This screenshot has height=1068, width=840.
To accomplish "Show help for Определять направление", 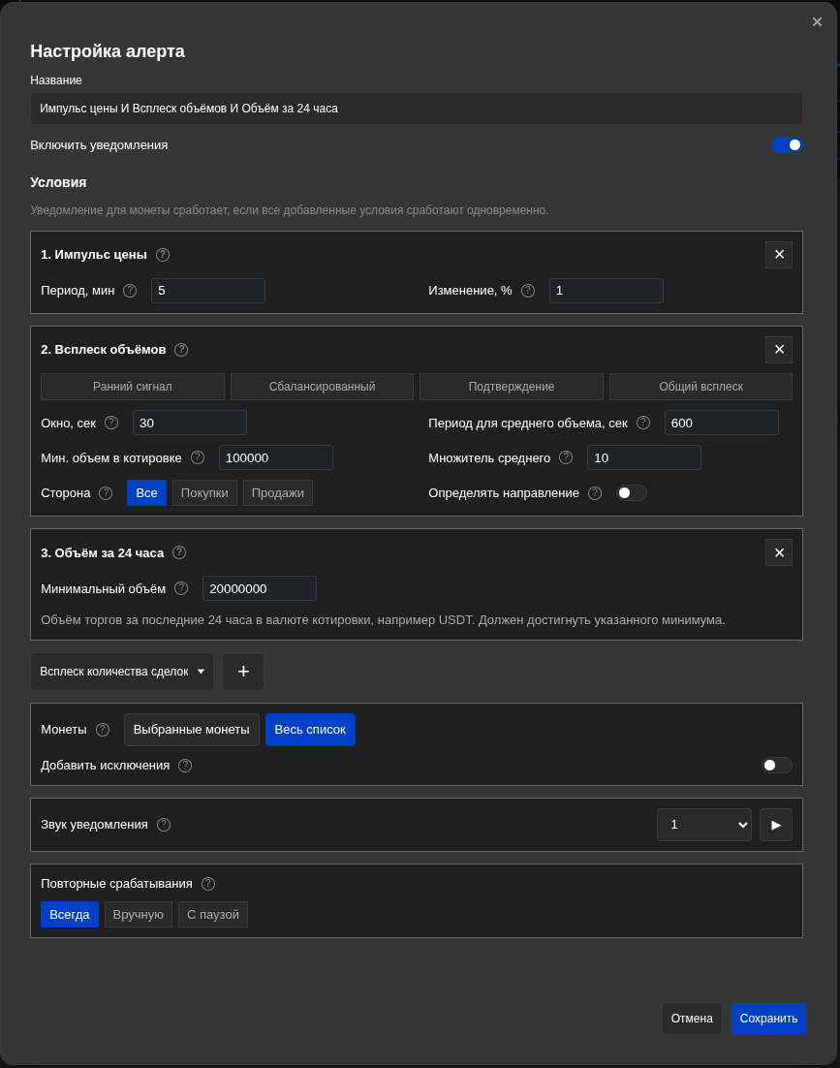I will point(595,493).
